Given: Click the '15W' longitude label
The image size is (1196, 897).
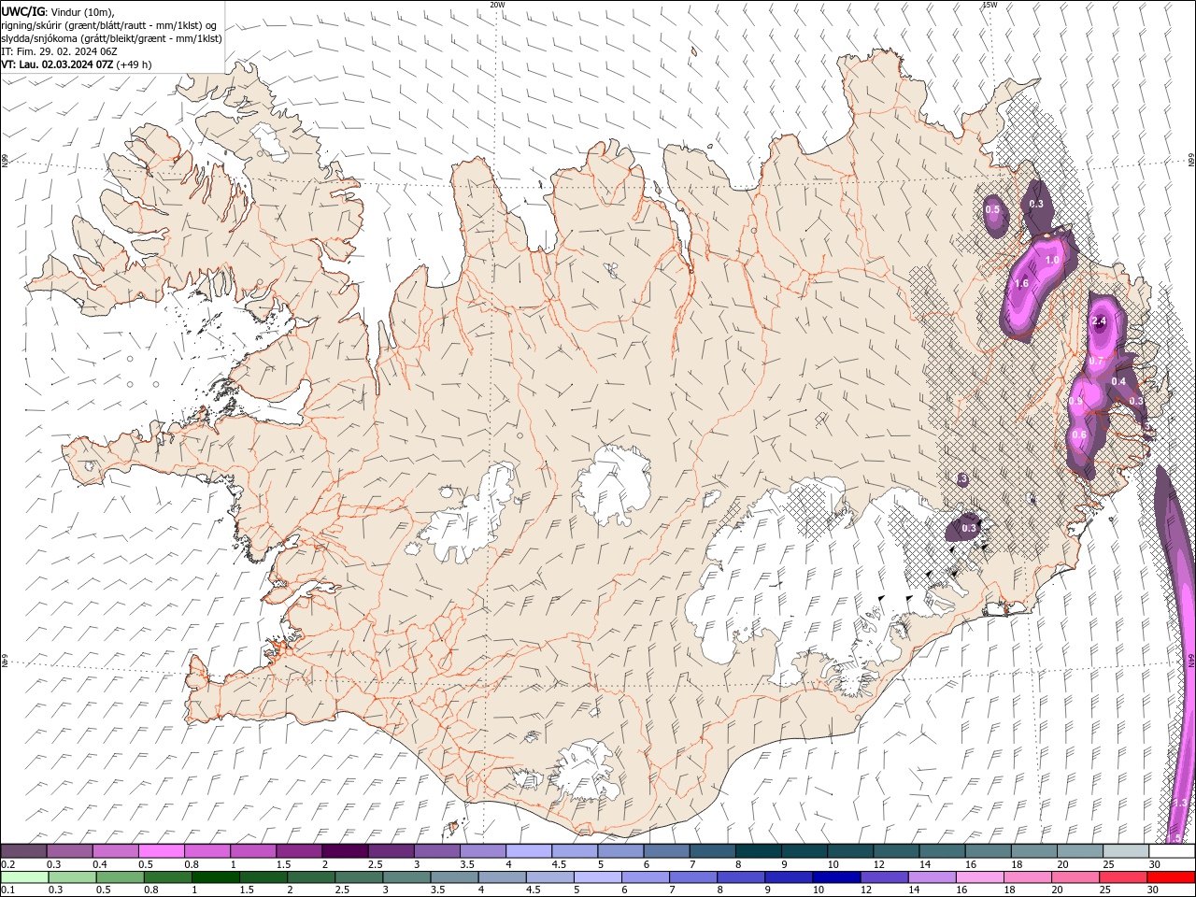Looking at the screenshot, I should pos(990,5).
